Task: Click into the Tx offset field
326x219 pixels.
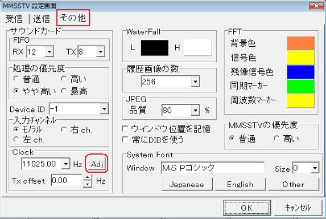Action: [66, 180]
